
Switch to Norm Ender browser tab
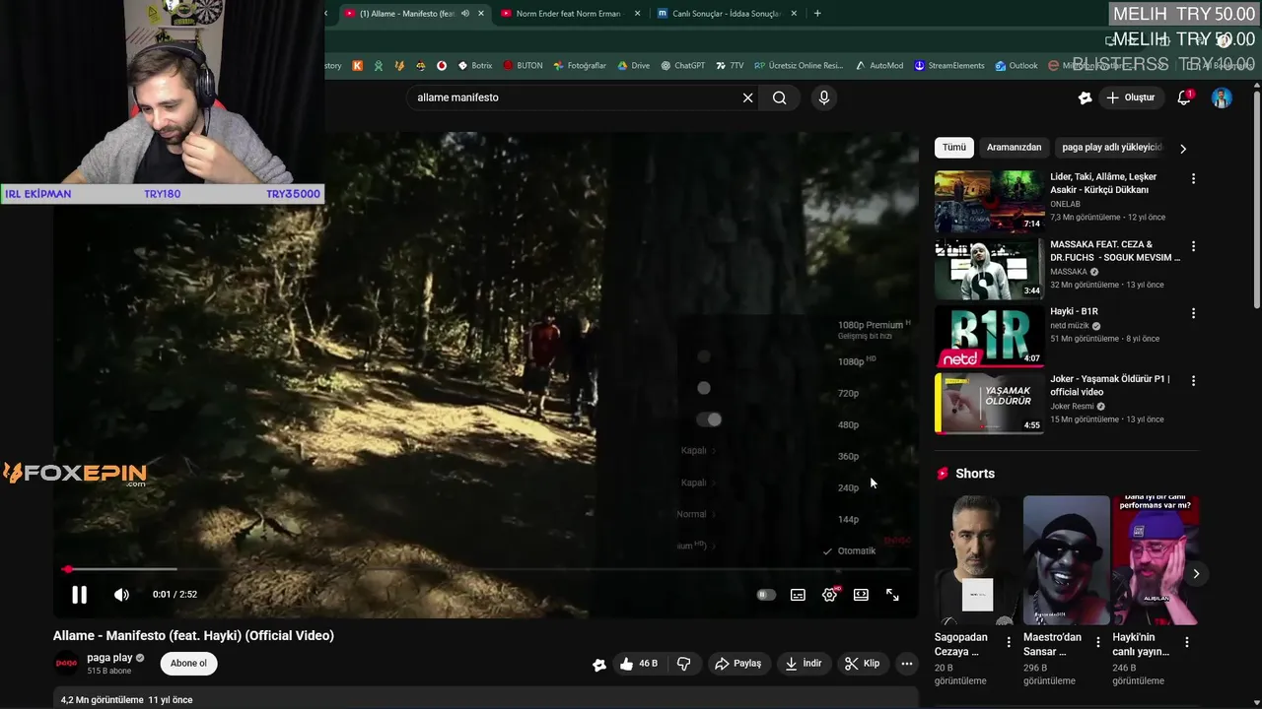coord(570,14)
